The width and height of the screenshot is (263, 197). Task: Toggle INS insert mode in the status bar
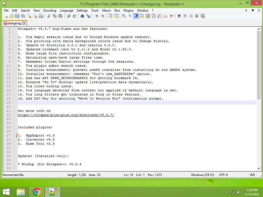coord(252,175)
